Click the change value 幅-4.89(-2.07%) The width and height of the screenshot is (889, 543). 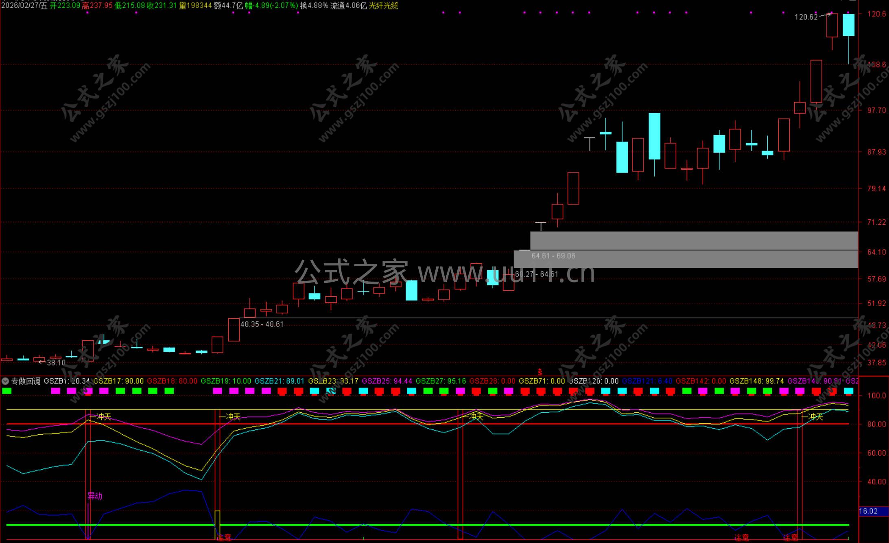pos(271,5)
